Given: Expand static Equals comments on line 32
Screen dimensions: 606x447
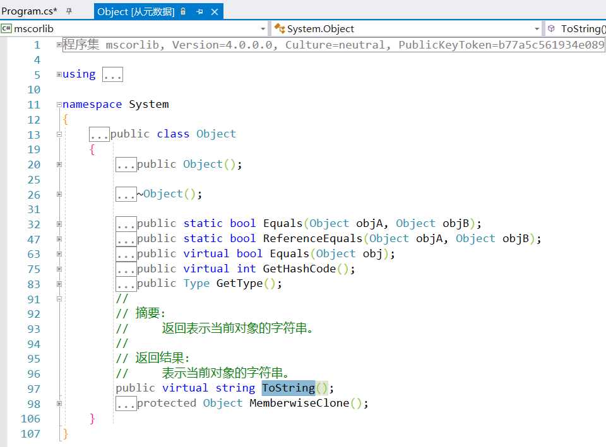Looking at the screenshot, I should [59, 224].
